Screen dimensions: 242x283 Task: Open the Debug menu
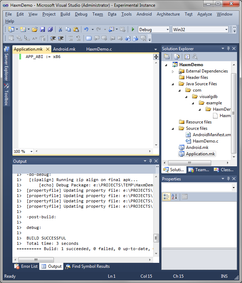coord(81,14)
